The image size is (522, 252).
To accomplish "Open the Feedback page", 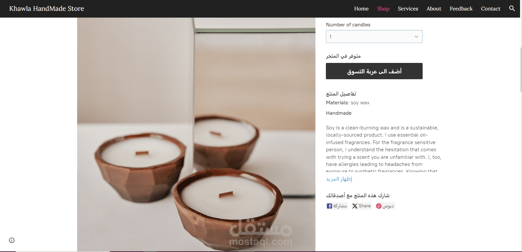I will (x=461, y=9).
